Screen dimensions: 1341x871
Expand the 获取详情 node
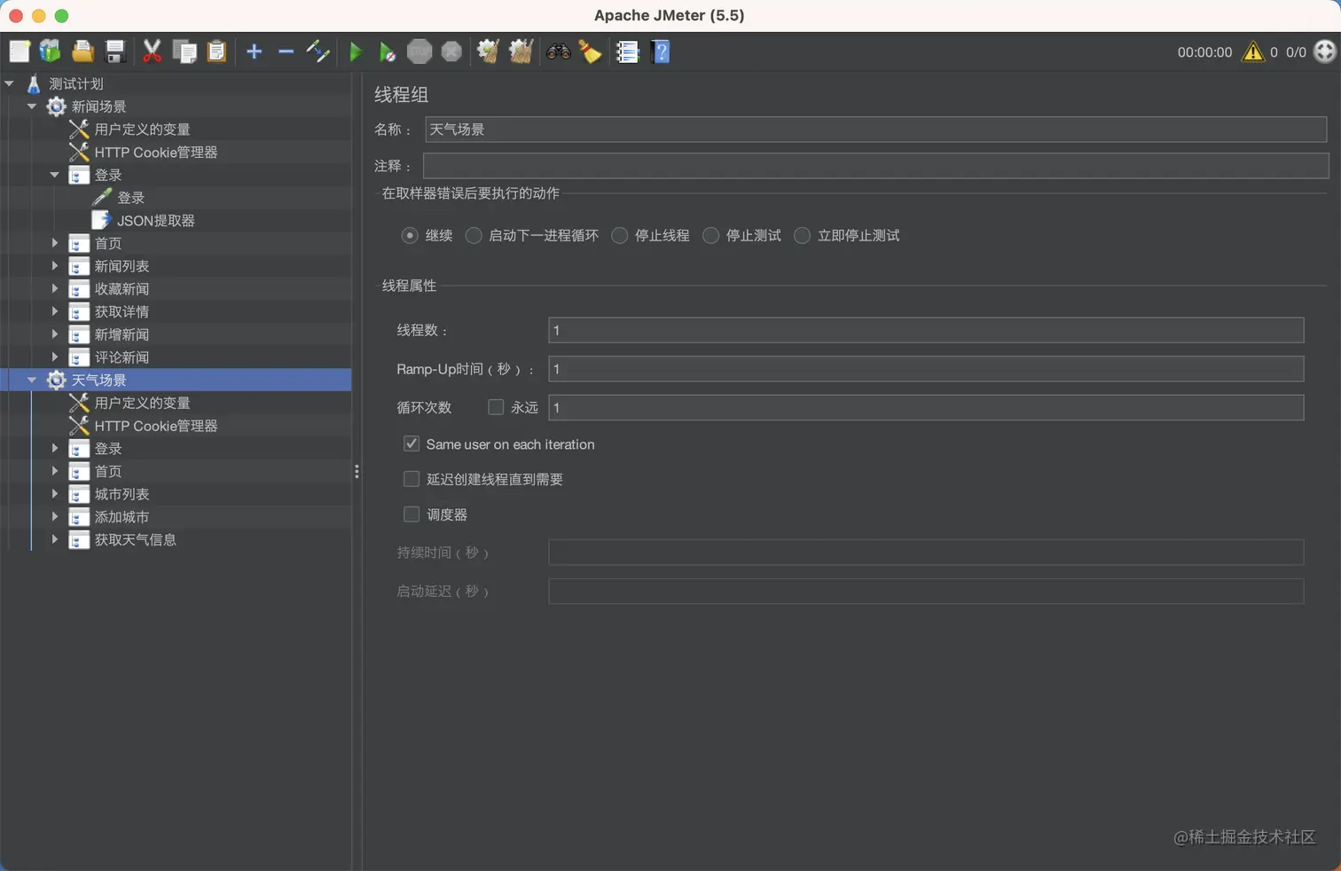click(x=55, y=311)
